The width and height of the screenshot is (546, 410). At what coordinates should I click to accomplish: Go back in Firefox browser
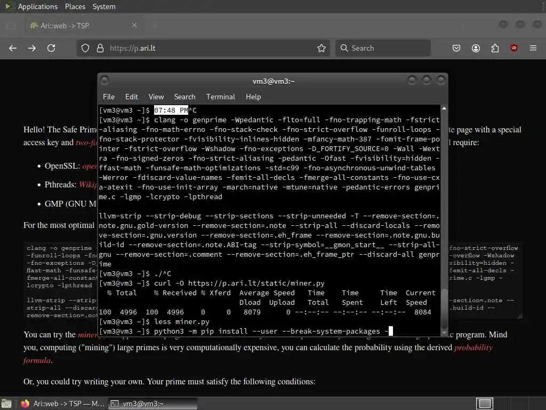[x=13, y=48]
